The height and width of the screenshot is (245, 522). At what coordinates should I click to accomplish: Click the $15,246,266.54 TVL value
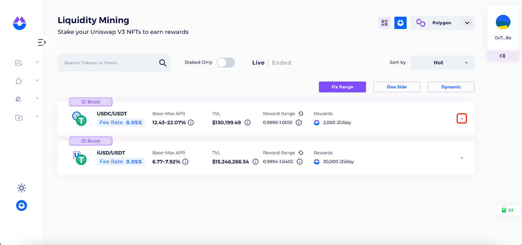click(230, 162)
